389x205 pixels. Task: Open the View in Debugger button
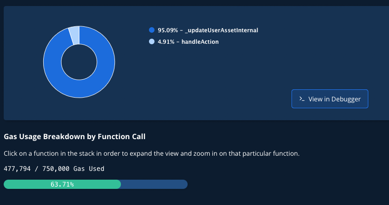(x=330, y=99)
